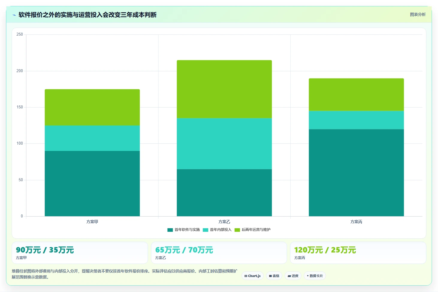Click the 首年软件与实施 legend text
Image resolution: width=438 pixels, height=292 pixels.
pyautogui.click(x=187, y=230)
